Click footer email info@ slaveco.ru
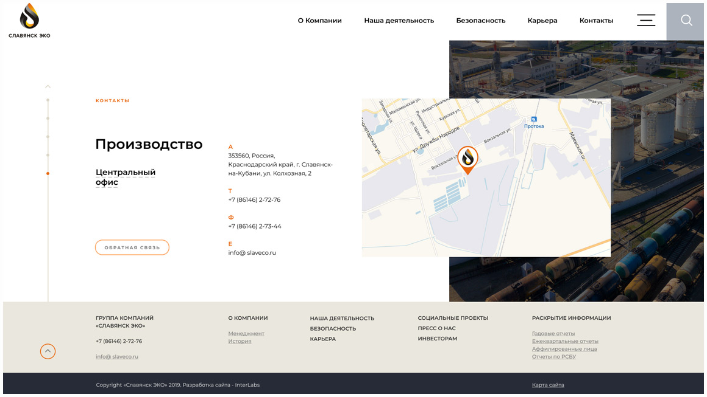 point(117,356)
